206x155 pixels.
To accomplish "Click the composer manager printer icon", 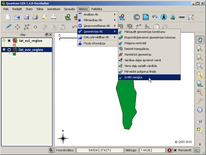I will coord(54,17).
